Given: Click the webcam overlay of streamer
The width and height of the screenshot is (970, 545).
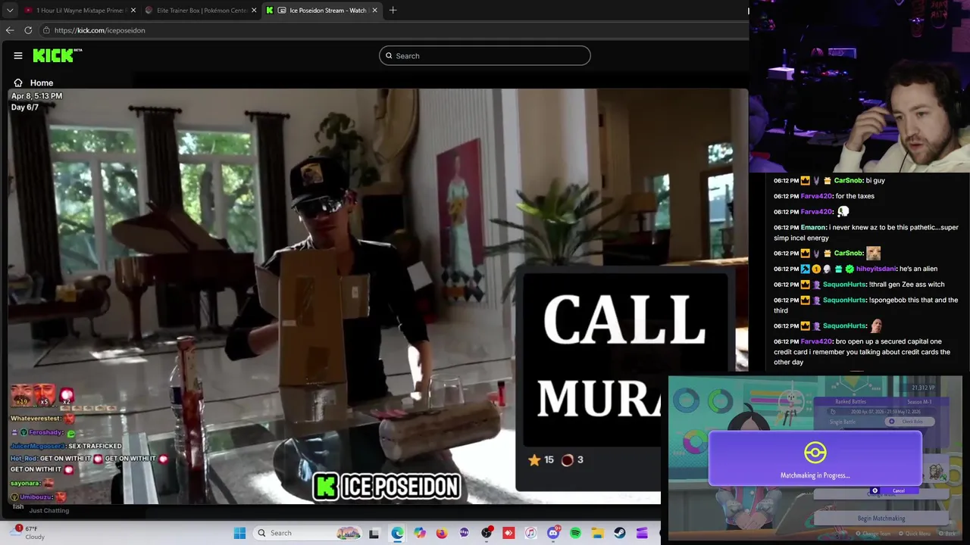Looking at the screenshot, I should [x=859, y=86].
